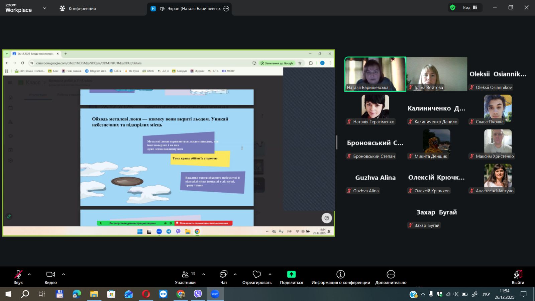
Task: Open Участники participants list
Action: tap(185, 275)
